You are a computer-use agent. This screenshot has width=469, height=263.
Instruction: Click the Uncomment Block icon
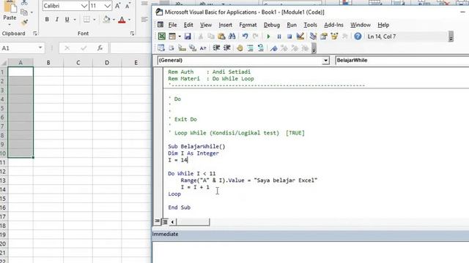(x=261, y=48)
